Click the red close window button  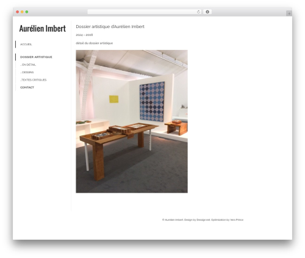coord(18,12)
